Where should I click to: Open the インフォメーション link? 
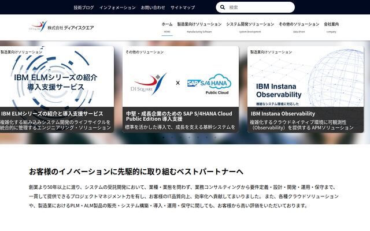pyautogui.click(x=117, y=8)
